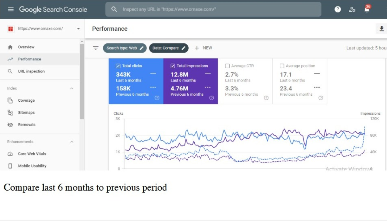This screenshot has width=387, height=221.
Task: Go to Overview in sidebar
Action: click(26, 47)
